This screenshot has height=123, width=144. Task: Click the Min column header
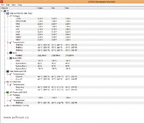[x=57, y=8]
